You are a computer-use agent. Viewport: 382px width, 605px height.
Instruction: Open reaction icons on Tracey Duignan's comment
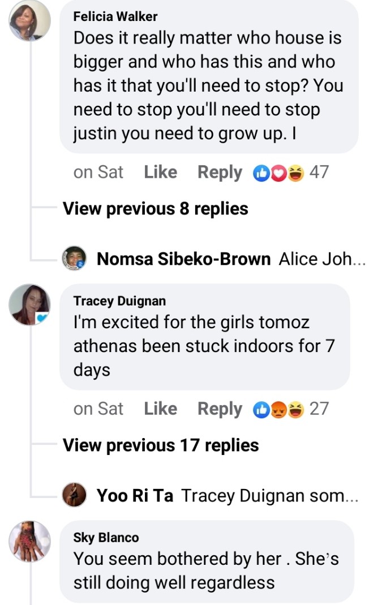tap(279, 409)
